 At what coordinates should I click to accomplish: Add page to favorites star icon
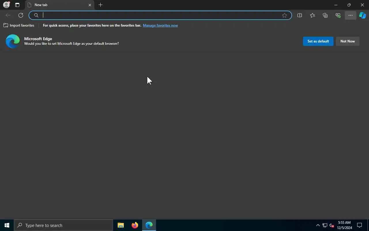tap(285, 15)
